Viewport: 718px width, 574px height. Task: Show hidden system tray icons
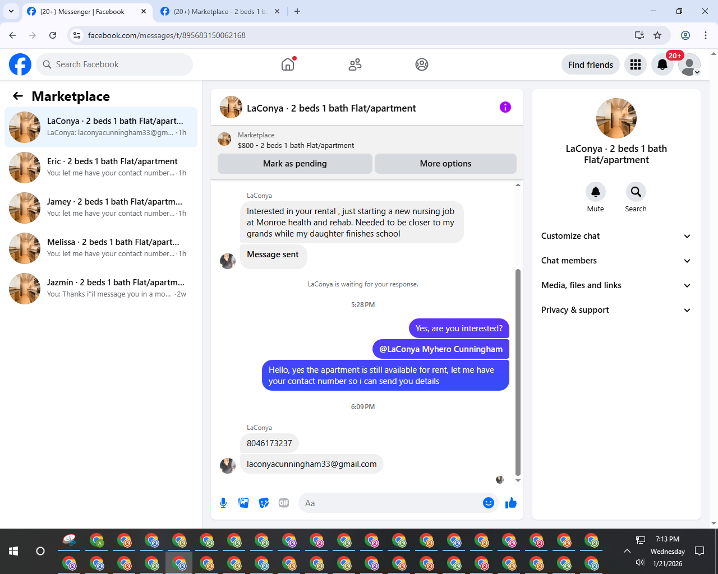627,551
